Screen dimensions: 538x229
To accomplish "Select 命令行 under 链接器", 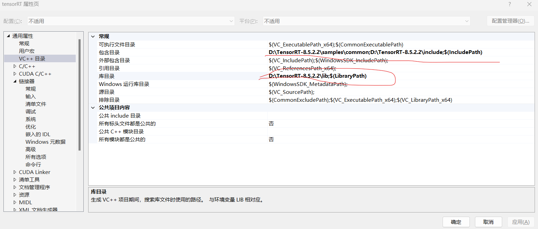I will tap(33, 165).
